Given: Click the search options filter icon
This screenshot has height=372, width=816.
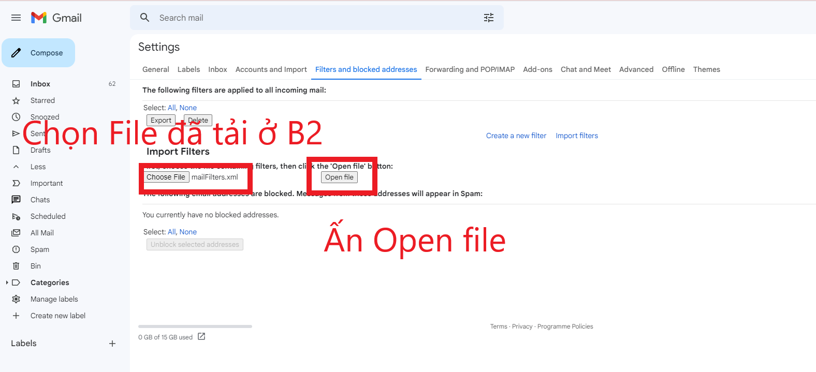Looking at the screenshot, I should coord(488,18).
